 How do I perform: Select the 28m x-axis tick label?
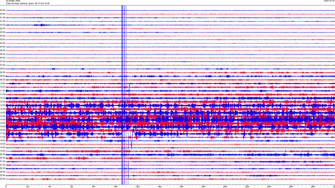(313, 187)
